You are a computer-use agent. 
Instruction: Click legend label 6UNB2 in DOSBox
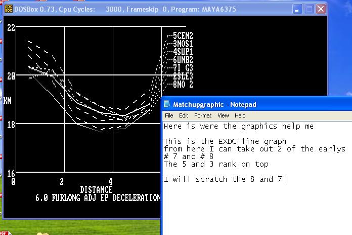pos(183,60)
